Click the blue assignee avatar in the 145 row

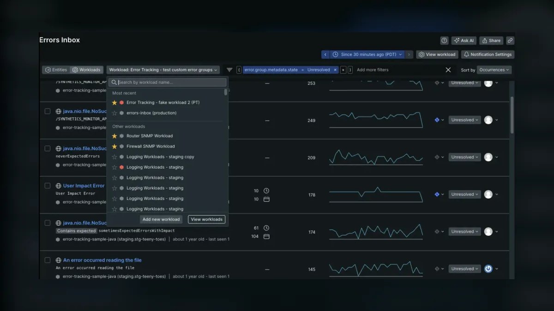click(488, 269)
